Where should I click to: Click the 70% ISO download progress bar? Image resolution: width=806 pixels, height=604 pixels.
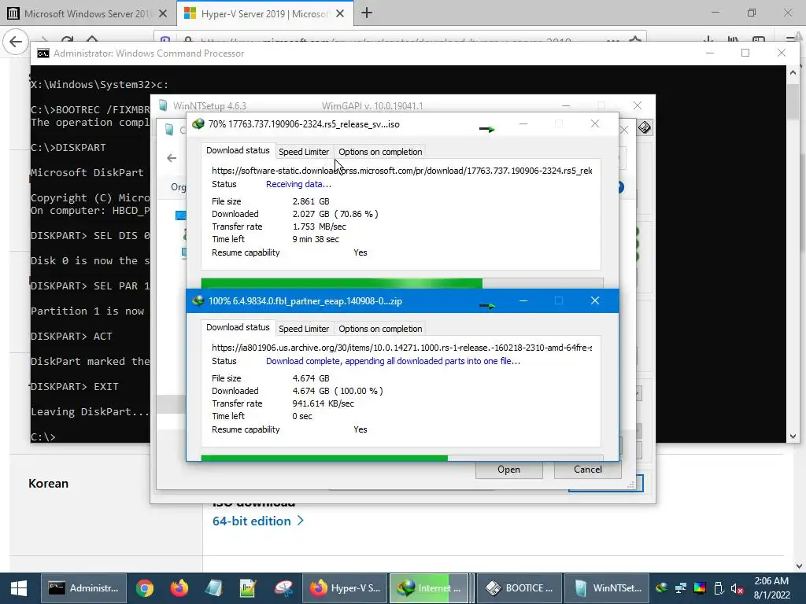point(402,283)
